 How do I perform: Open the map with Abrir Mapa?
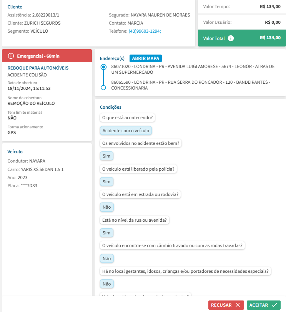(146, 58)
